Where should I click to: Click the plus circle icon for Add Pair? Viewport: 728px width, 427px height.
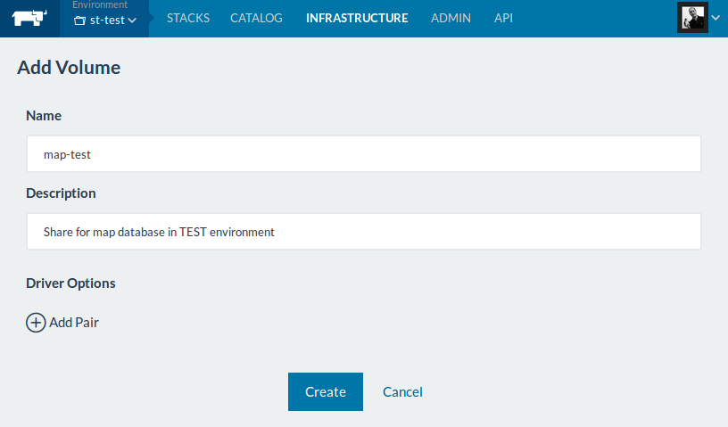[36, 323]
